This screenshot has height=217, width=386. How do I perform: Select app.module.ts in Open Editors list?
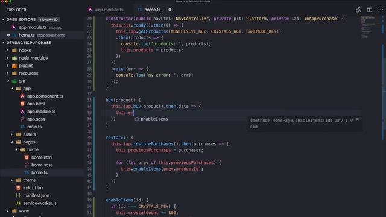(33, 27)
